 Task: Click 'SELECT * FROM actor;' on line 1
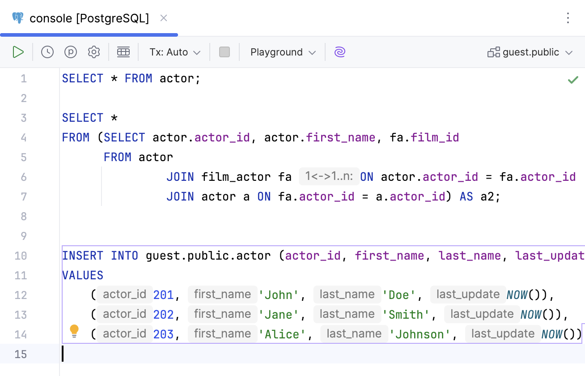coord(131,79)
